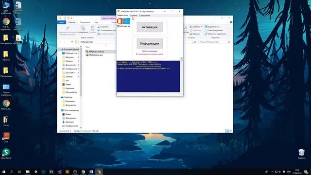Viewport: 311px width, 175px height.
Task: Open the Вложения folder under OneDrive
Action: click(x=69, y=101)
